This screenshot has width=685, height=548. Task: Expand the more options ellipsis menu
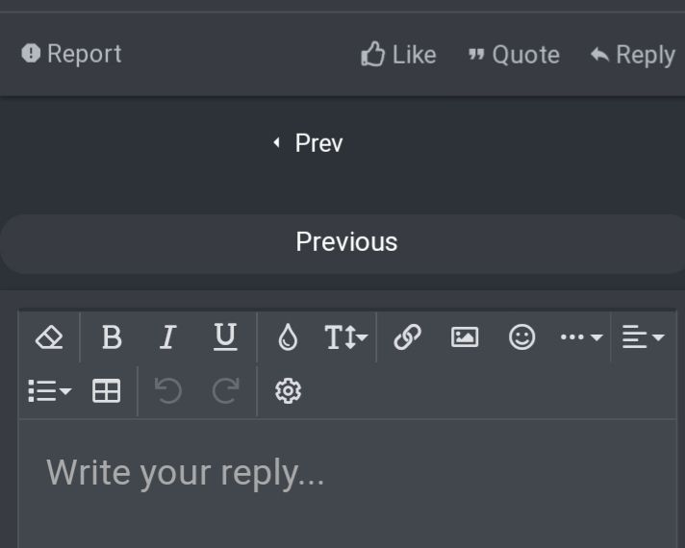(x=581, y=337)
